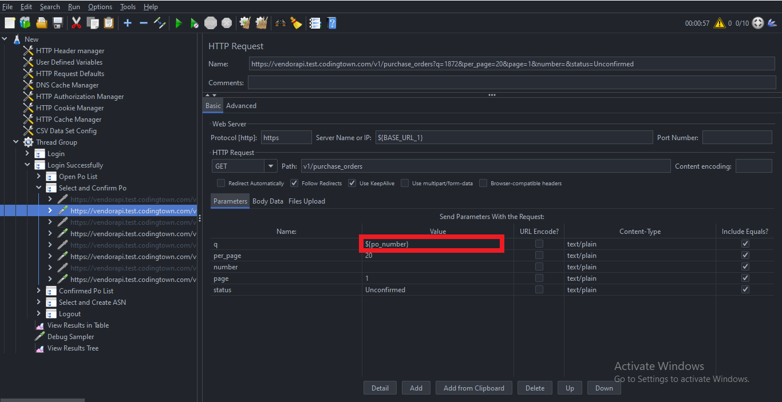Stop the test with the Stop sign icon
Image resolution: width=782 pixels, height=402 pixels.
click(x=211, y=23)
